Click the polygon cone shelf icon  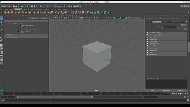click(16, 12)
